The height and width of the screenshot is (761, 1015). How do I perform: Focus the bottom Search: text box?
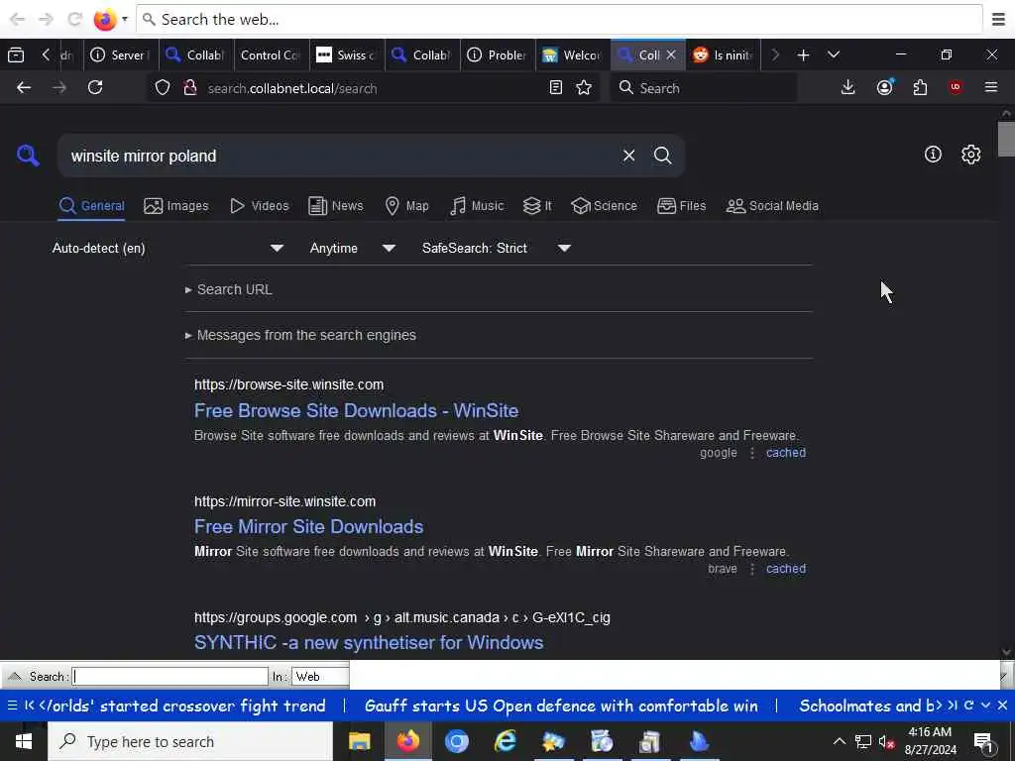169,676
